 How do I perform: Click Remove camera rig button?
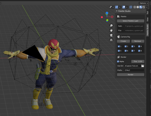138,41
